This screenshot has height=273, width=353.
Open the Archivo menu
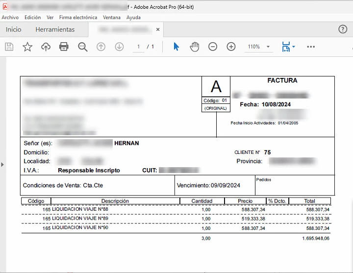pyautogui.click(x=10, y=17)
